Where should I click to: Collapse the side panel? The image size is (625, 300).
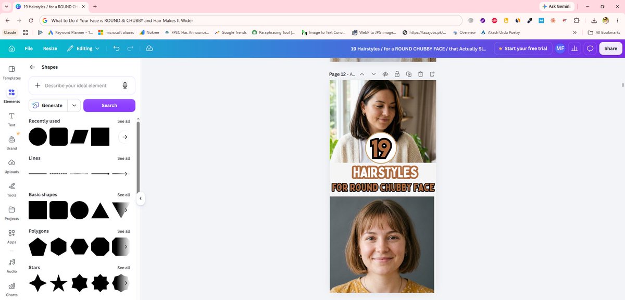pos(140,198)
